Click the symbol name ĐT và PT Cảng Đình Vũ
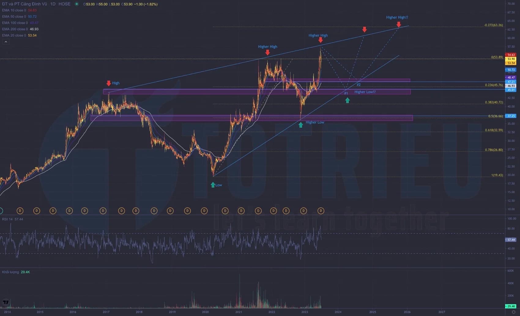The width and height of the screenshot is (520, 316). pyautogui.click(x=24, y=4)
